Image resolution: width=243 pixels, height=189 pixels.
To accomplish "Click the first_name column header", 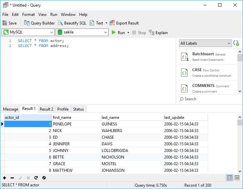I will pos(76,118).
